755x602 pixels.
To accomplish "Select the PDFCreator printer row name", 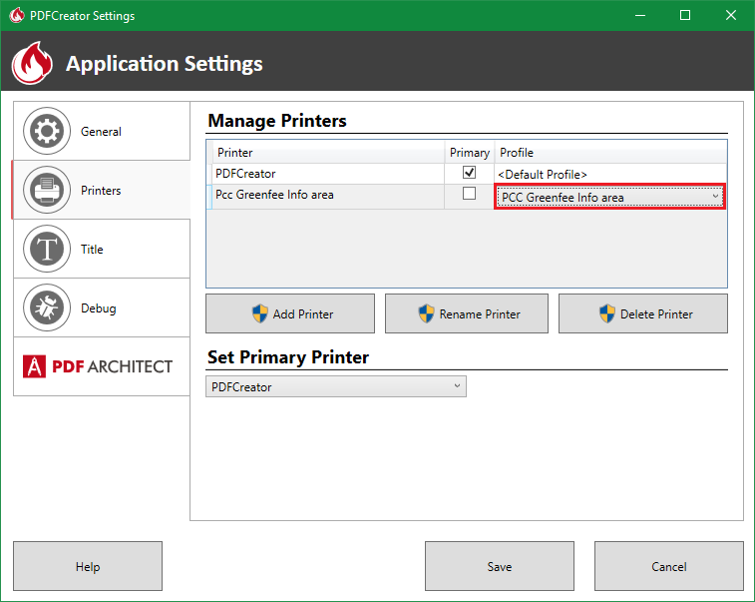I will (246, 174).
